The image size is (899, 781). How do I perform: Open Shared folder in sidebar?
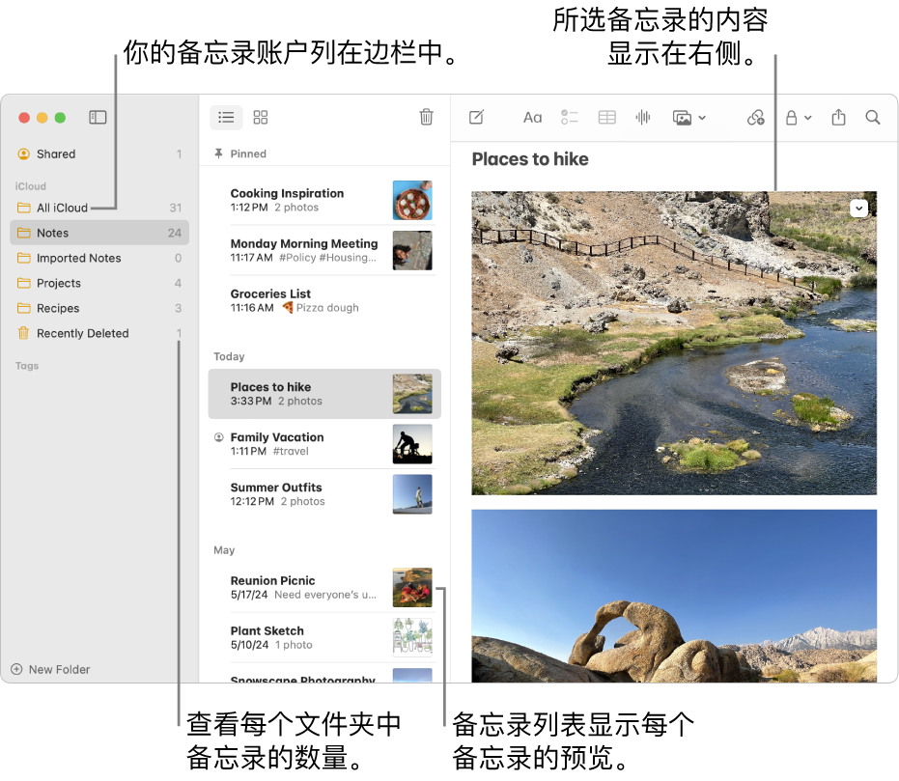pos(99,154)
